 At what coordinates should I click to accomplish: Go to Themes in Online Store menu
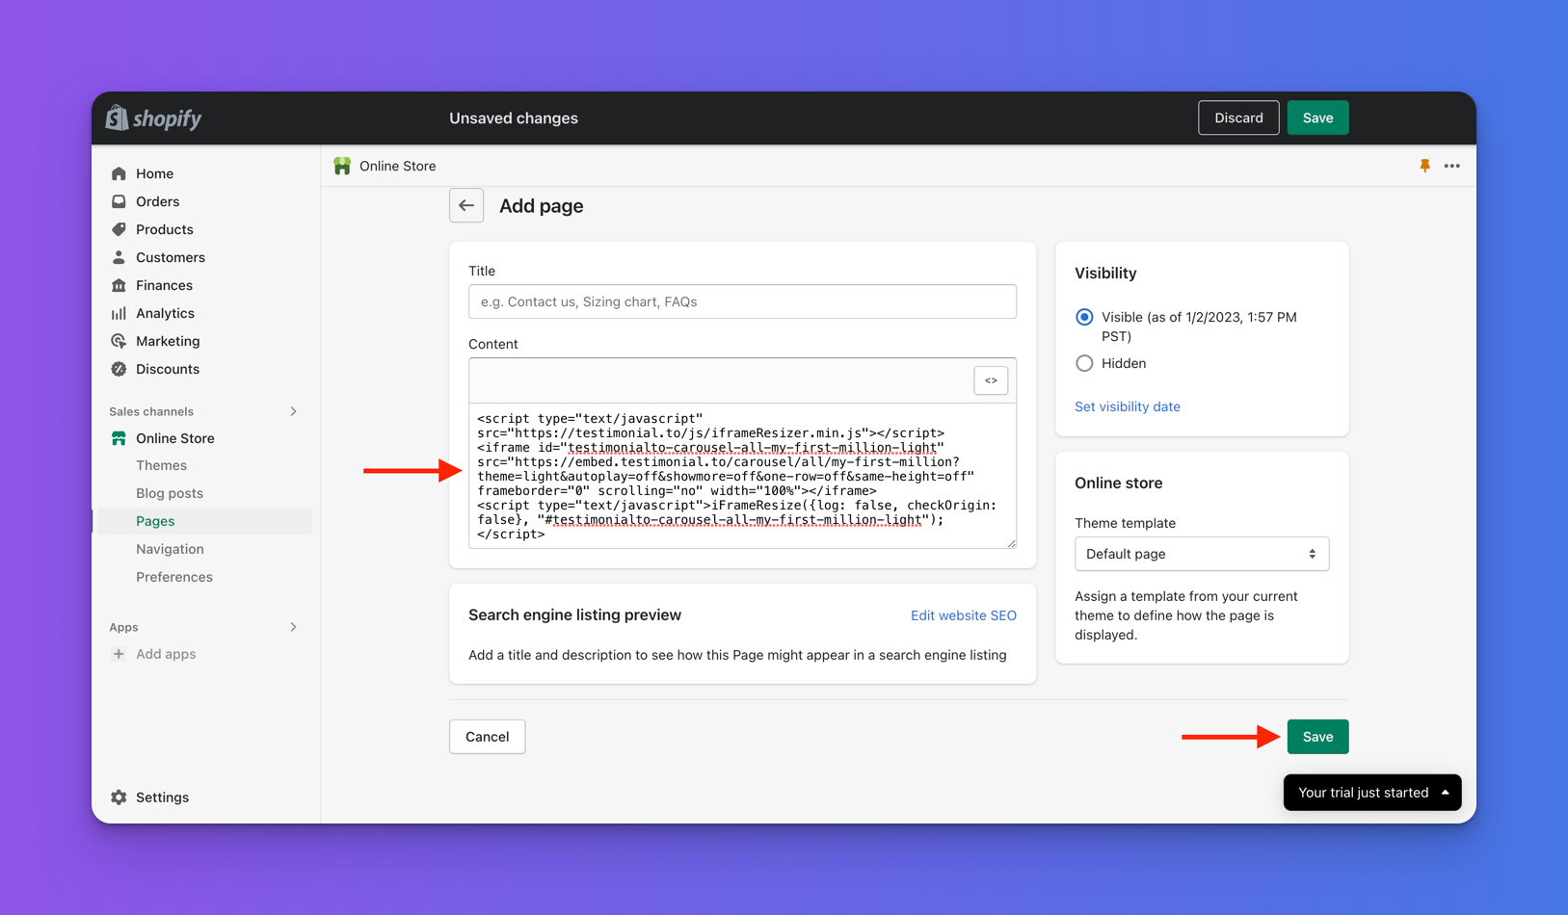click(161, 465)
